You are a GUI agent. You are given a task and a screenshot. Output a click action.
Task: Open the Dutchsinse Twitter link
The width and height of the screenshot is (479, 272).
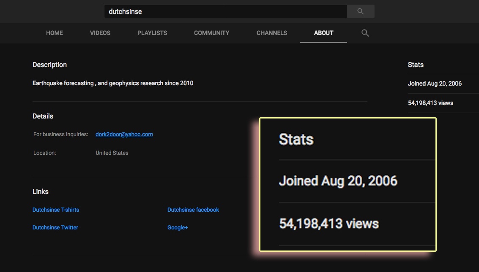55,228
